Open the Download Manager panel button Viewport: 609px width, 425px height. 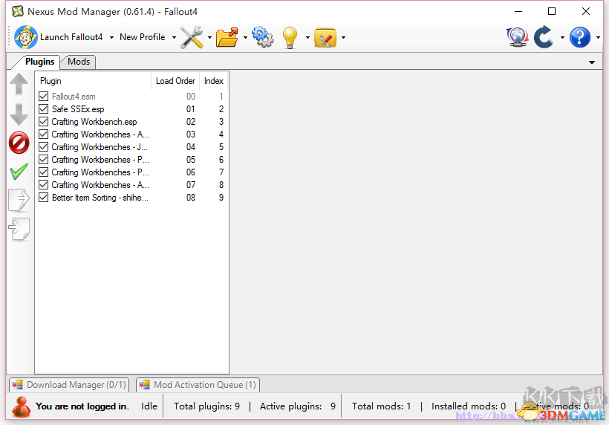69,385
